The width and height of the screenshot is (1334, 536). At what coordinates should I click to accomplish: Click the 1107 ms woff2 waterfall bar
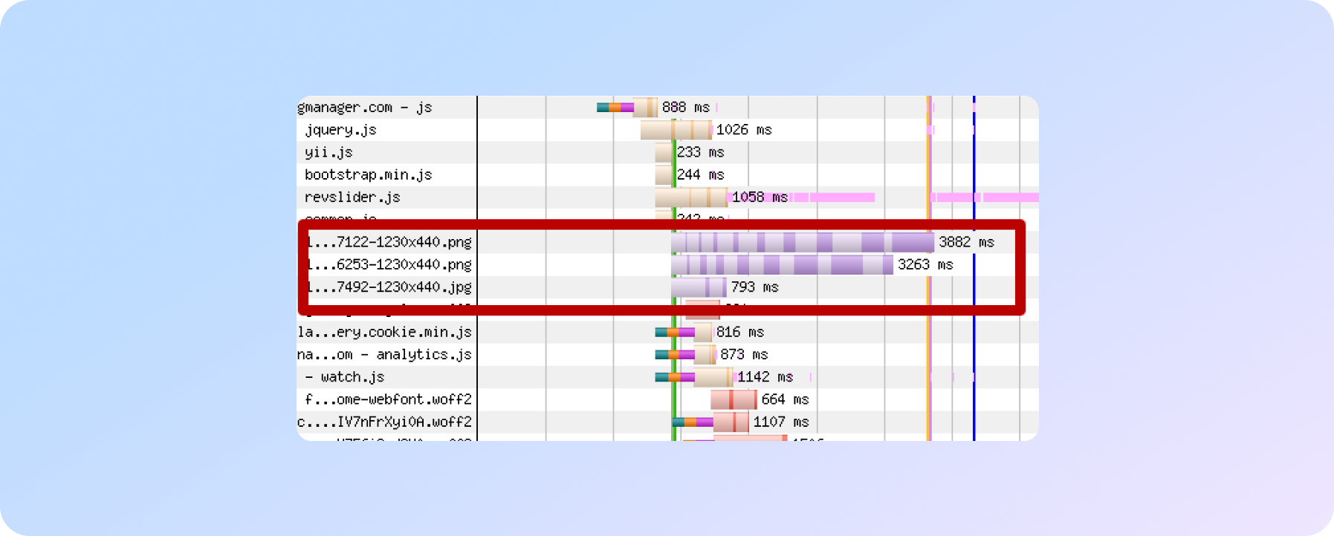[710, 422]
